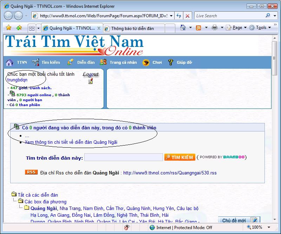This screenshot has width=281, height=234.
Task: Click the Chủ đề mới button
Action: point(239,220)
